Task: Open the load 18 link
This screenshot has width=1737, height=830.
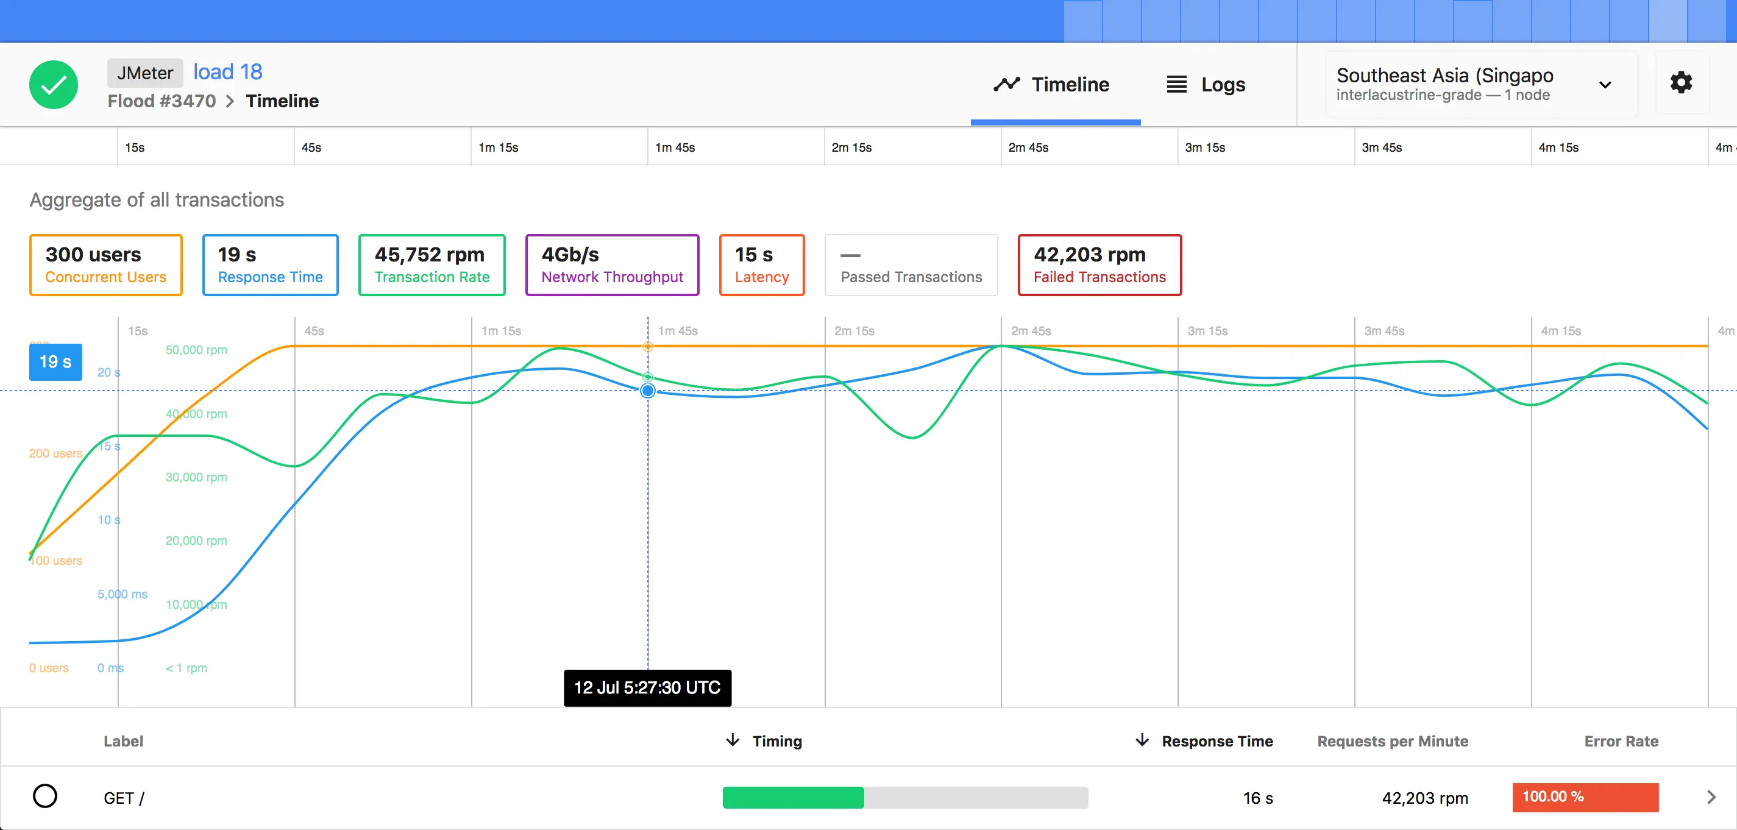Action: click(x=227, y=72)
